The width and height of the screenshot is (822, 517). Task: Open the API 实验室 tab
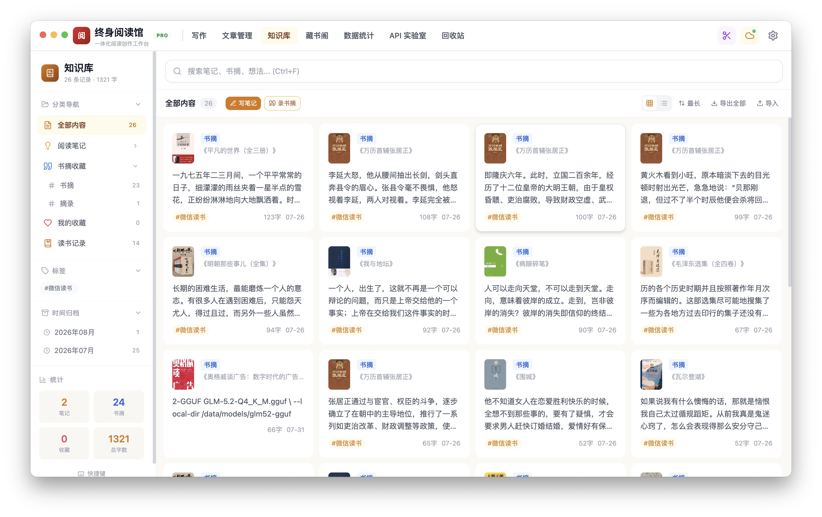(x=407, y=36)
